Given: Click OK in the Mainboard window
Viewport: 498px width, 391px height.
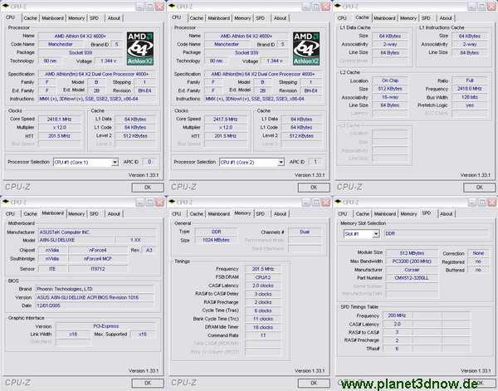Looking at the screenshot, I should (148, 383).
